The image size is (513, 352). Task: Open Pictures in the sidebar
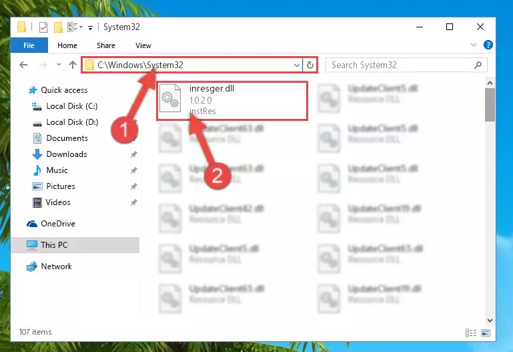pyautogui.click(x=61, y=186)
